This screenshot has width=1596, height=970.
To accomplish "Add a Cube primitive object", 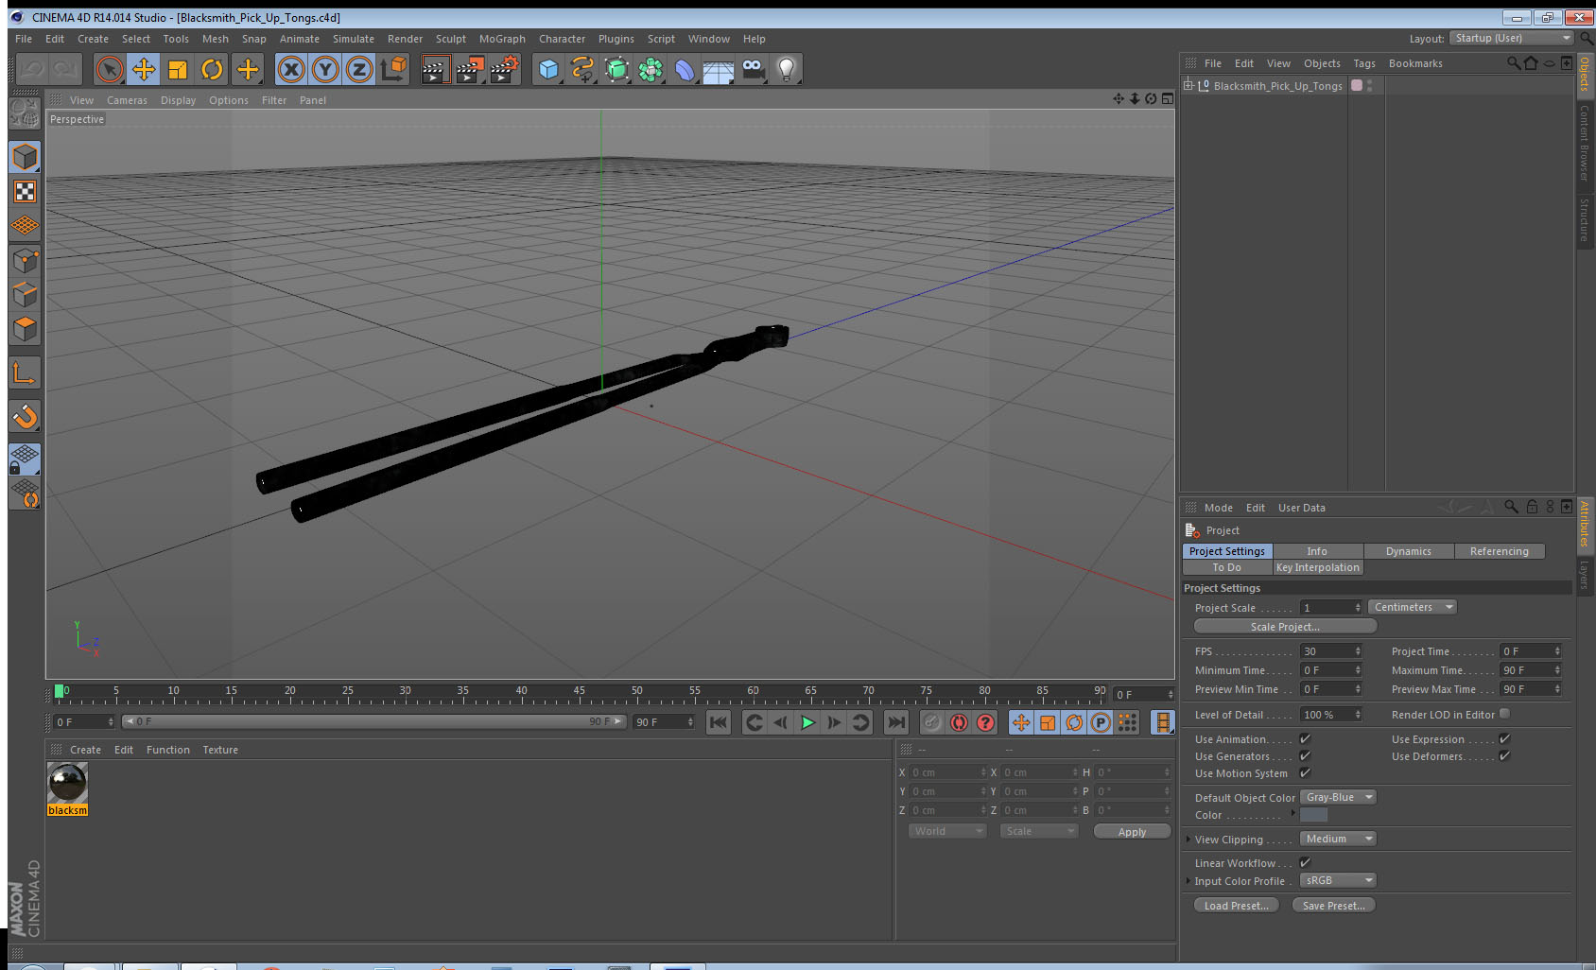I will [548, 69].
